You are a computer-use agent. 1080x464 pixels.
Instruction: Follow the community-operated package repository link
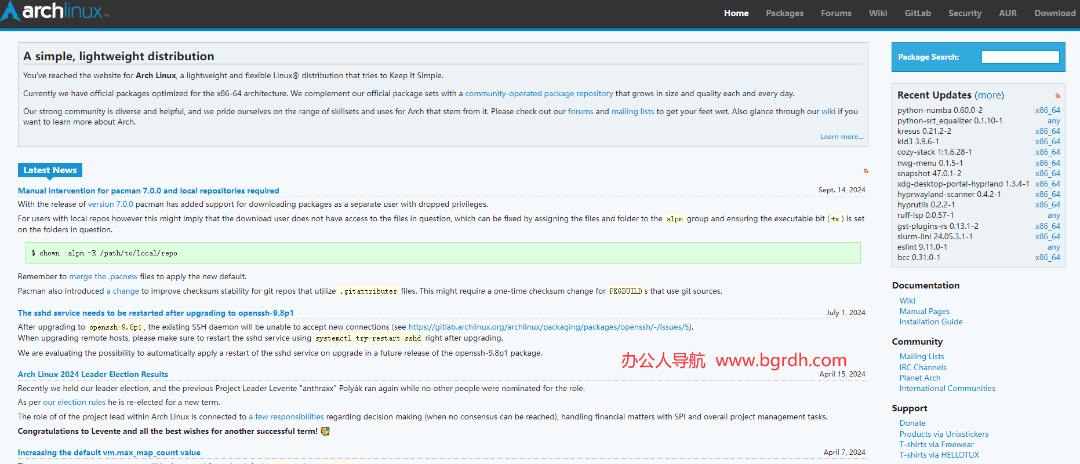coord(539,93)
